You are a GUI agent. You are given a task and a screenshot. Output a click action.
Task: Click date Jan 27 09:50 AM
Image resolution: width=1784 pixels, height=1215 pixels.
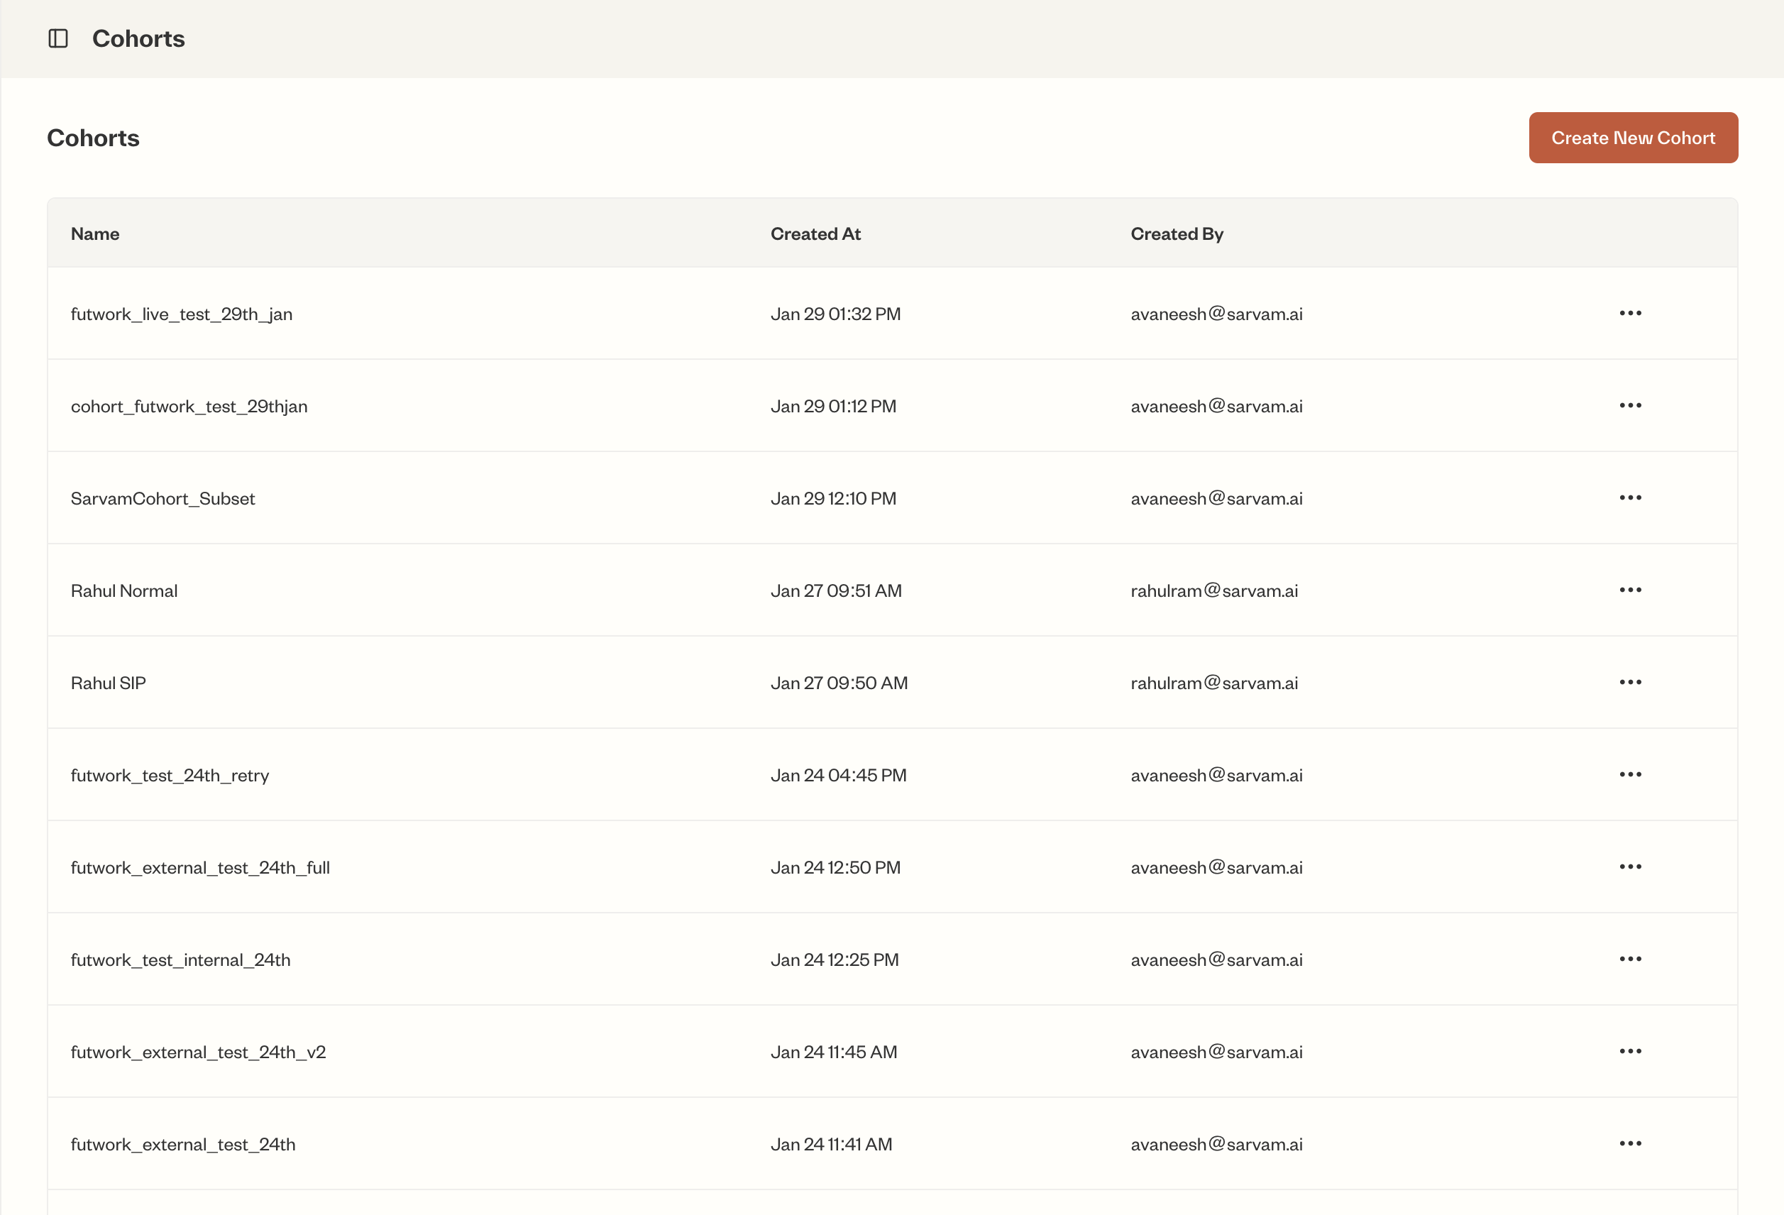tap(839, 682)
